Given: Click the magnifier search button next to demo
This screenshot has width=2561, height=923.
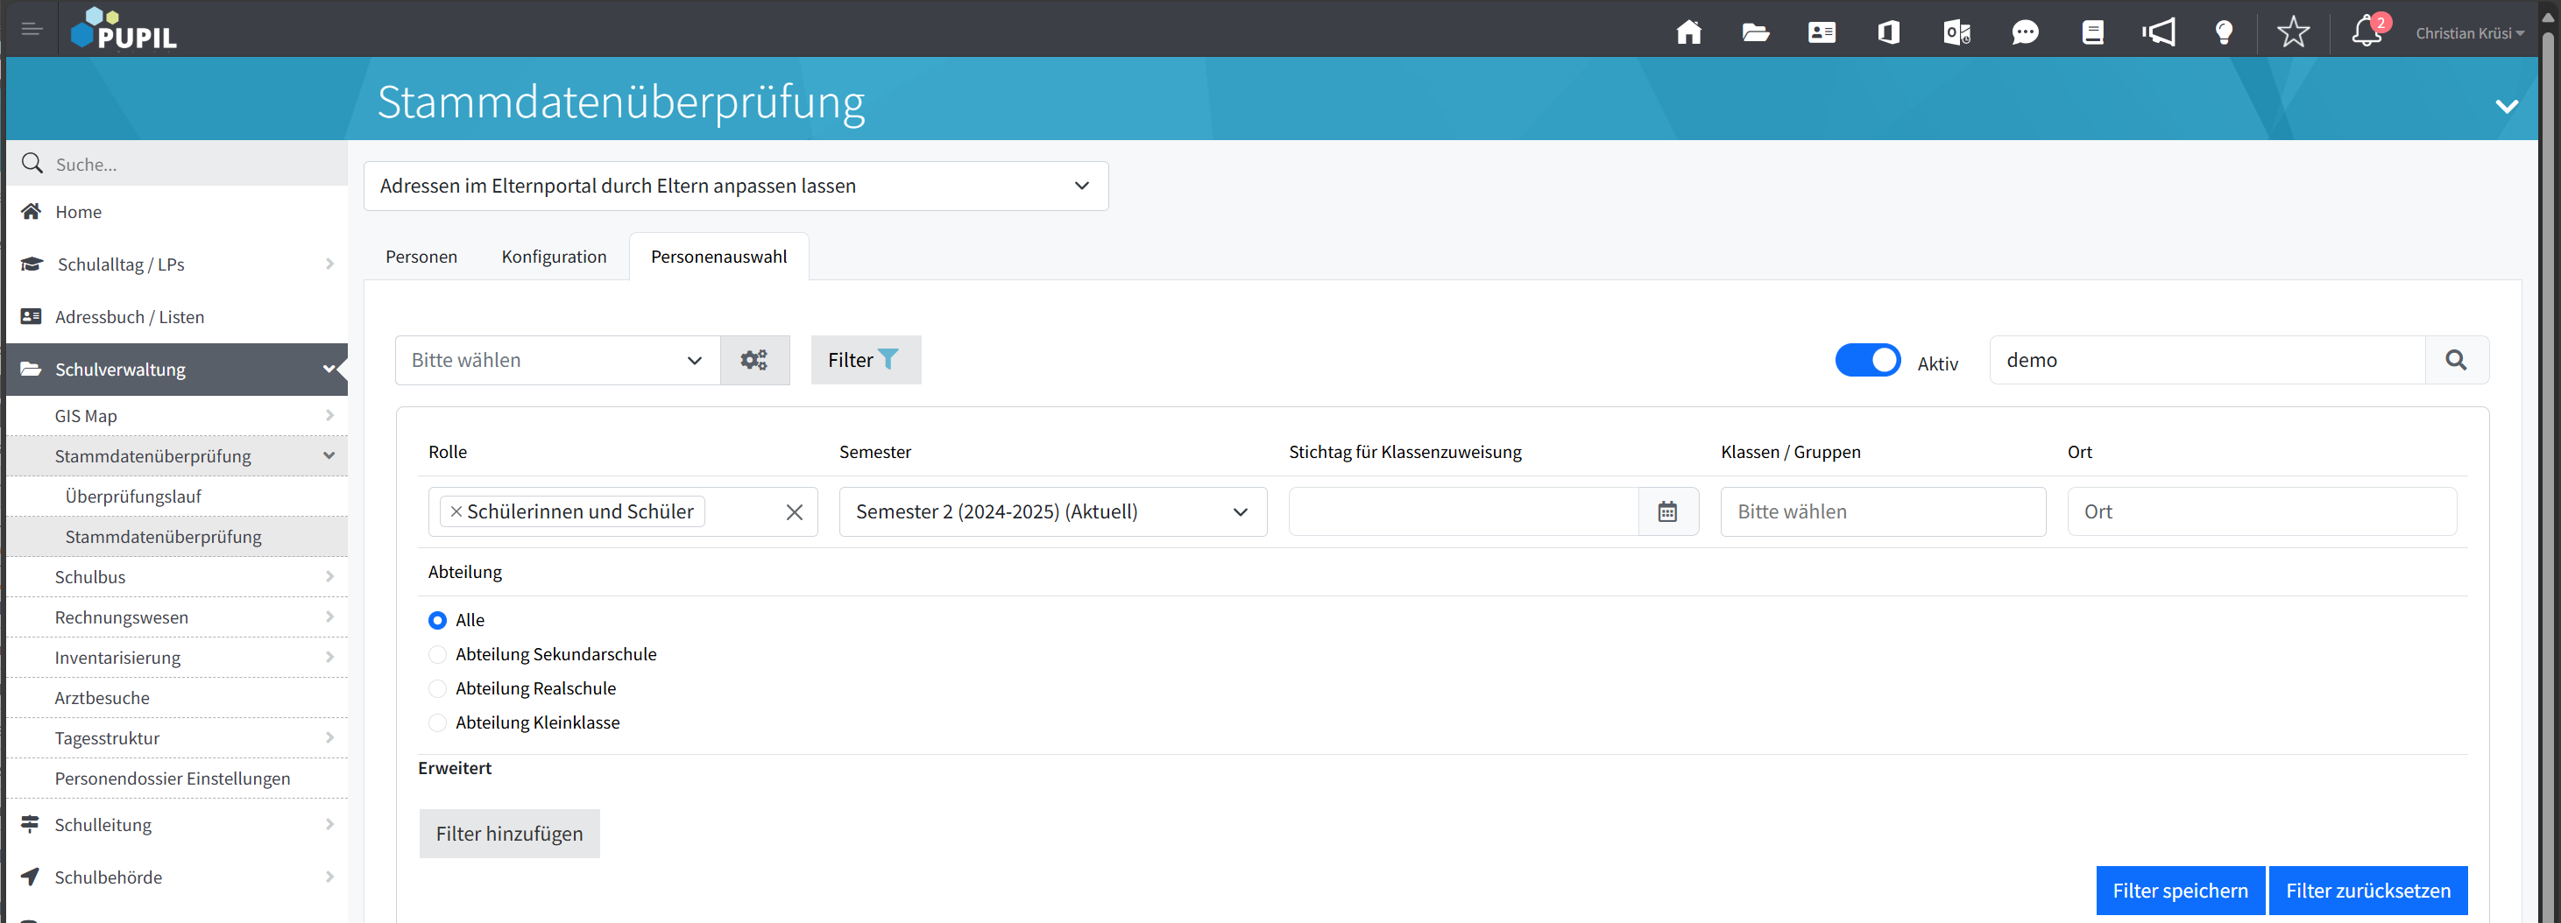Looking at the screenshot, I should pos(2456,360).
